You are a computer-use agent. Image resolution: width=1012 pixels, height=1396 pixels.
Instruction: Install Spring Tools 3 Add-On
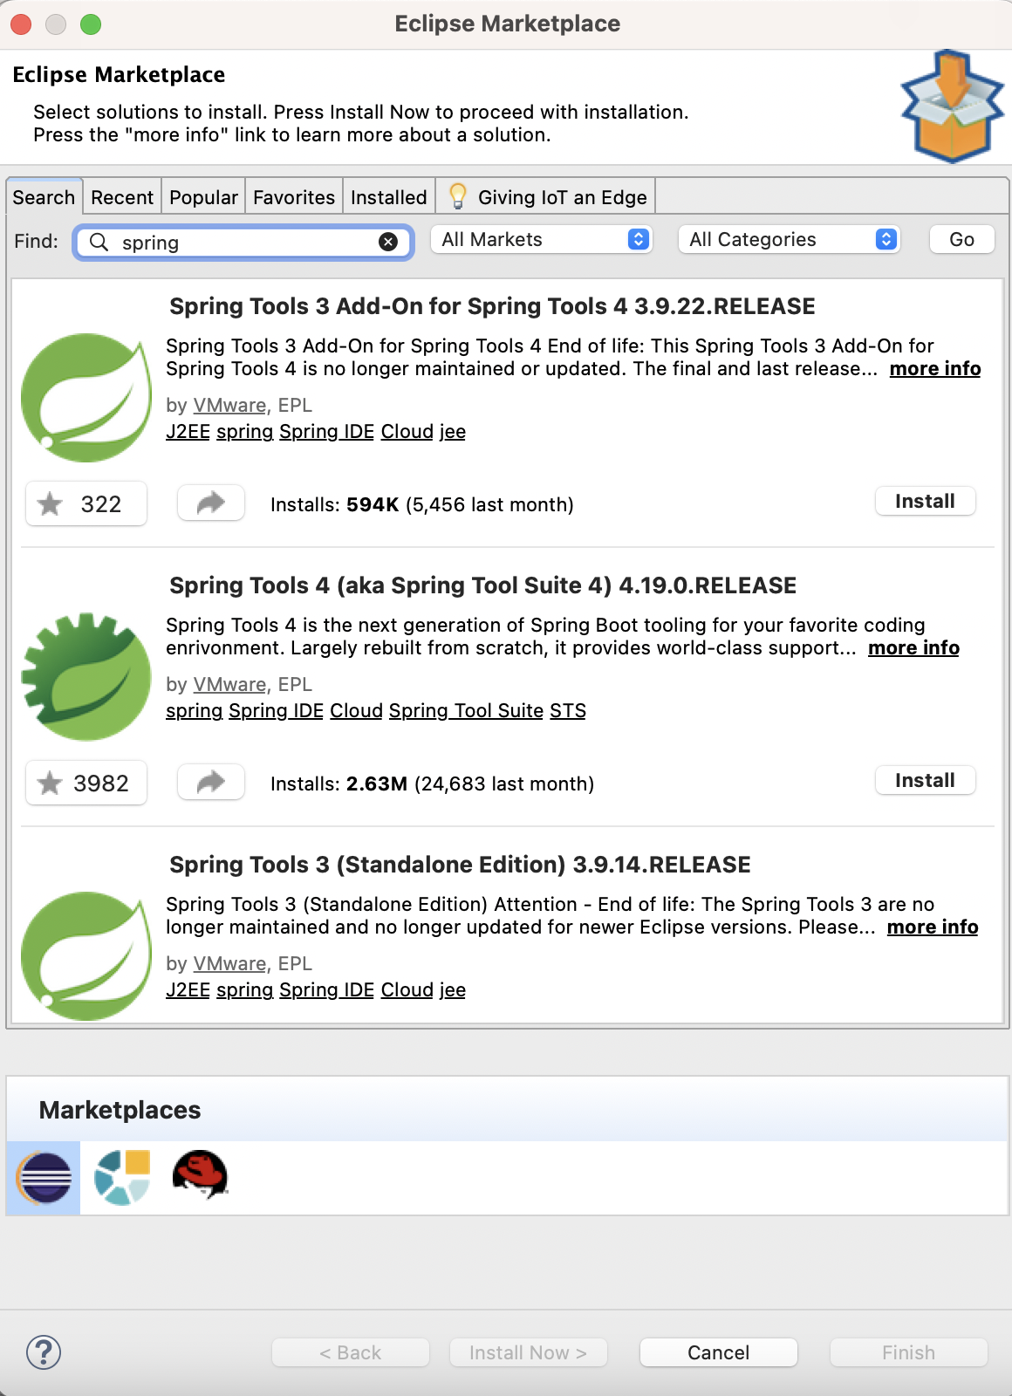click(x=925, y=501)
